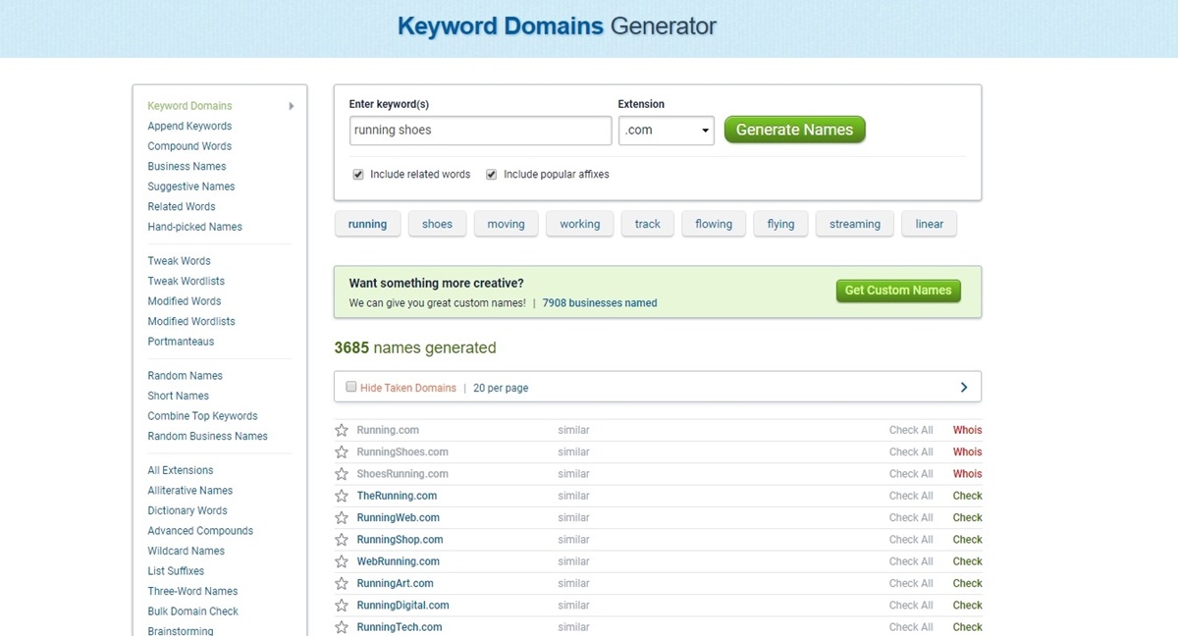Click the star next to RunningShop.com
The image size is (1178, 636).
[x=342, y=540]
